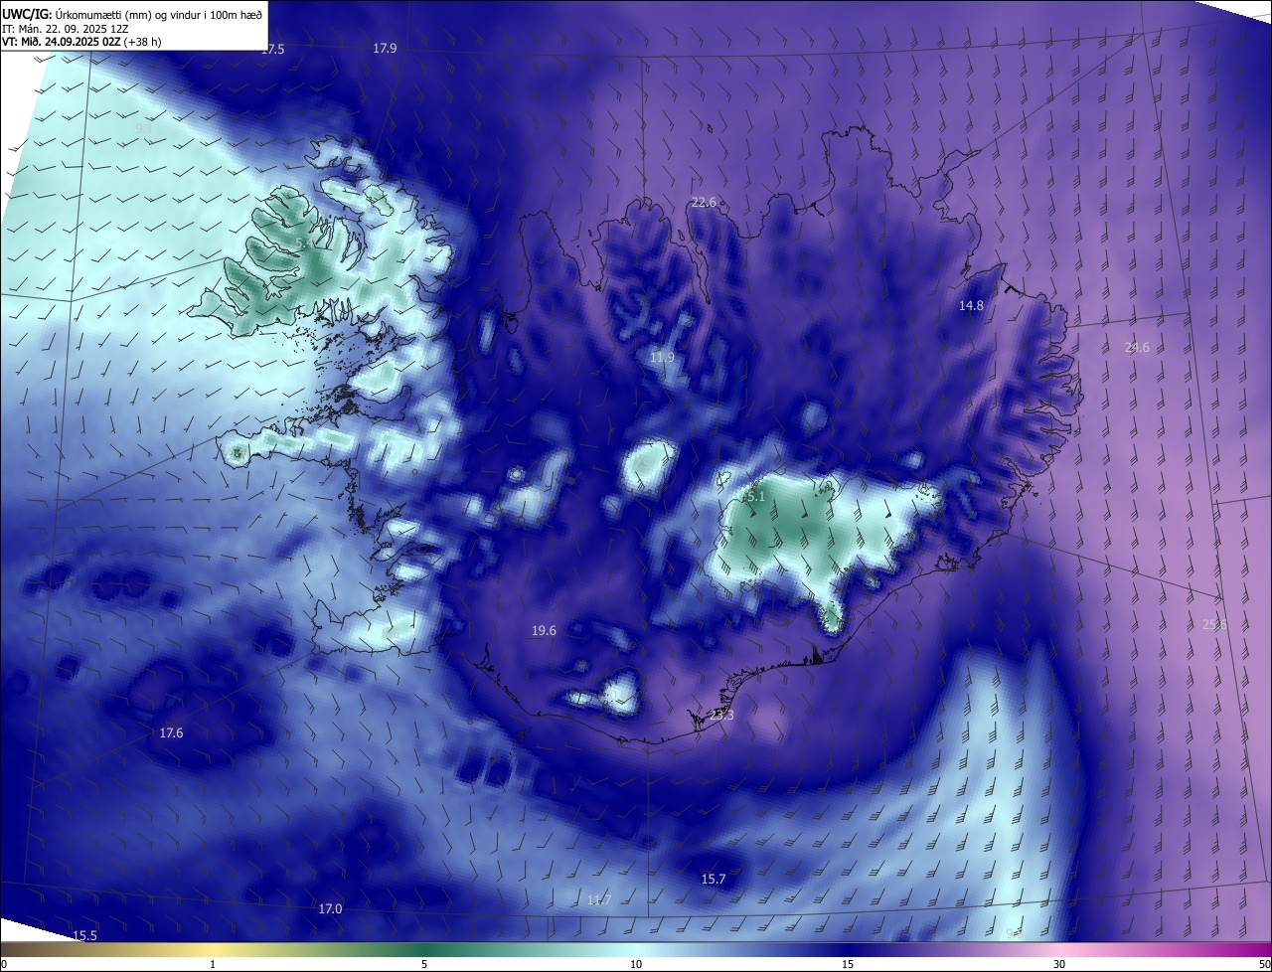Click the map value 19.6 in the southwest

544,631
